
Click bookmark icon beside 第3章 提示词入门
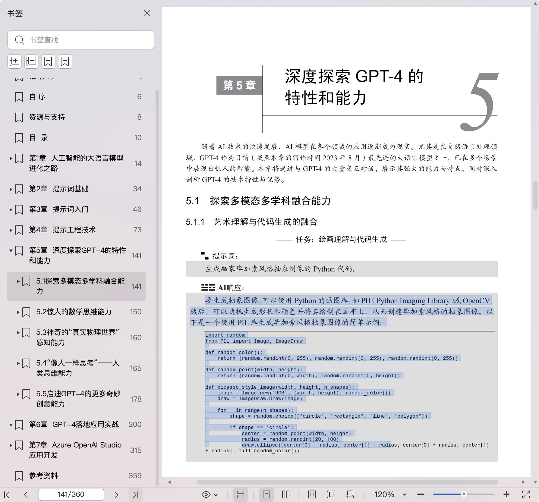point(19,210)
